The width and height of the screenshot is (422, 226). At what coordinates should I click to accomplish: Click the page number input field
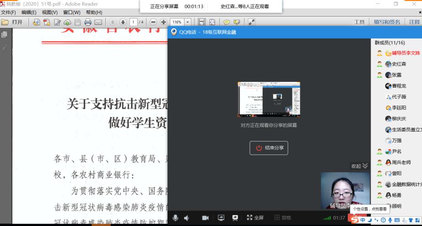(x=133, y=22)
